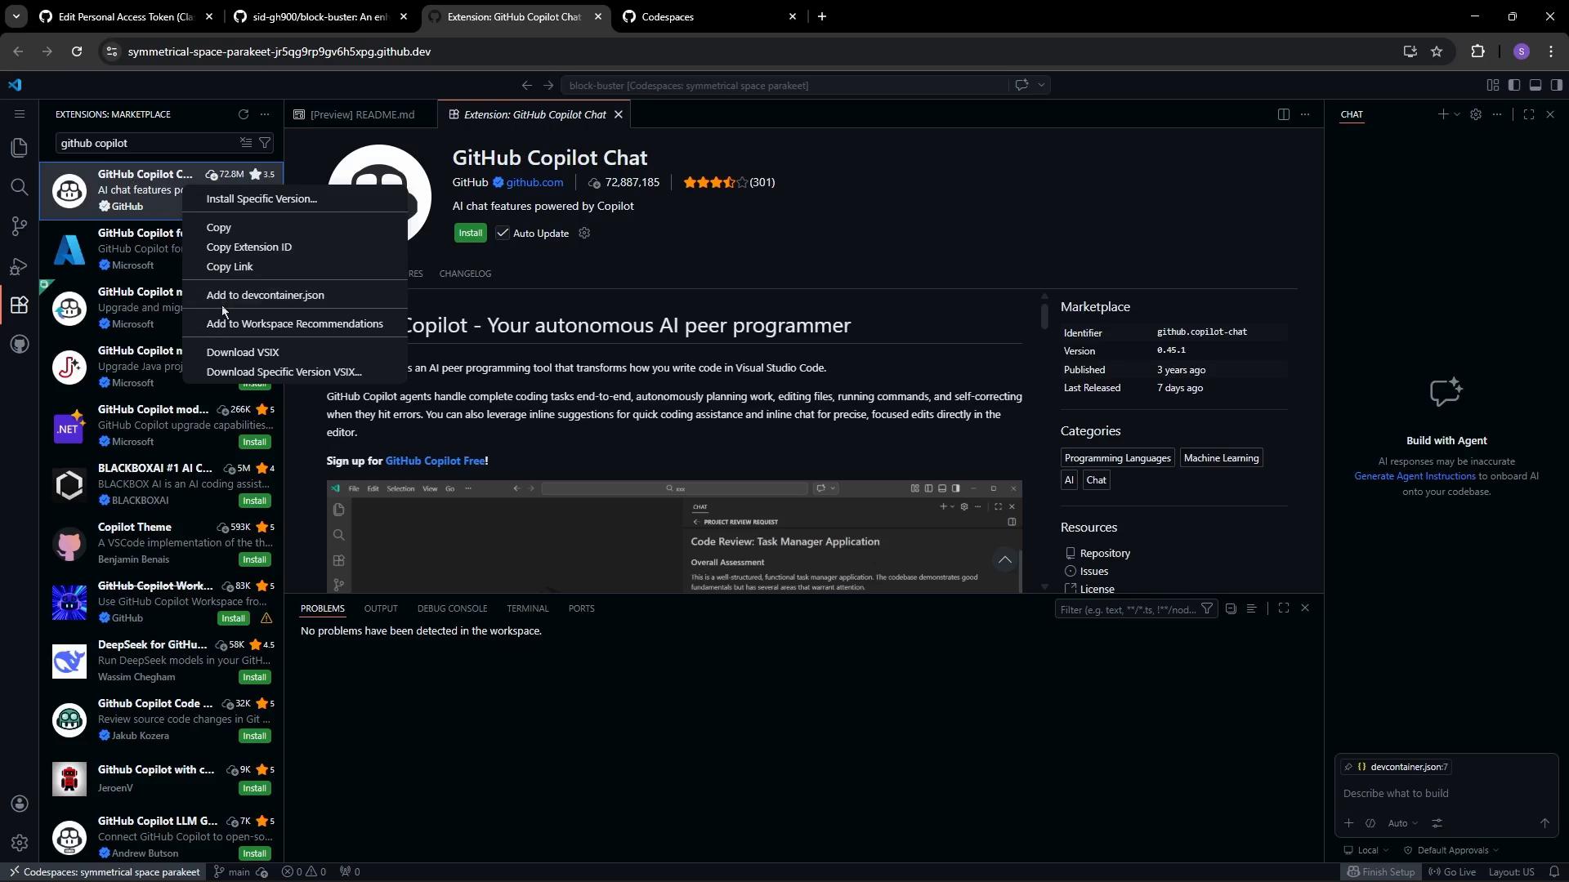This screenshot has height=882, width=1569.
Task: Choose Add to devcontainer.json
Action: [x=294, y=295]
